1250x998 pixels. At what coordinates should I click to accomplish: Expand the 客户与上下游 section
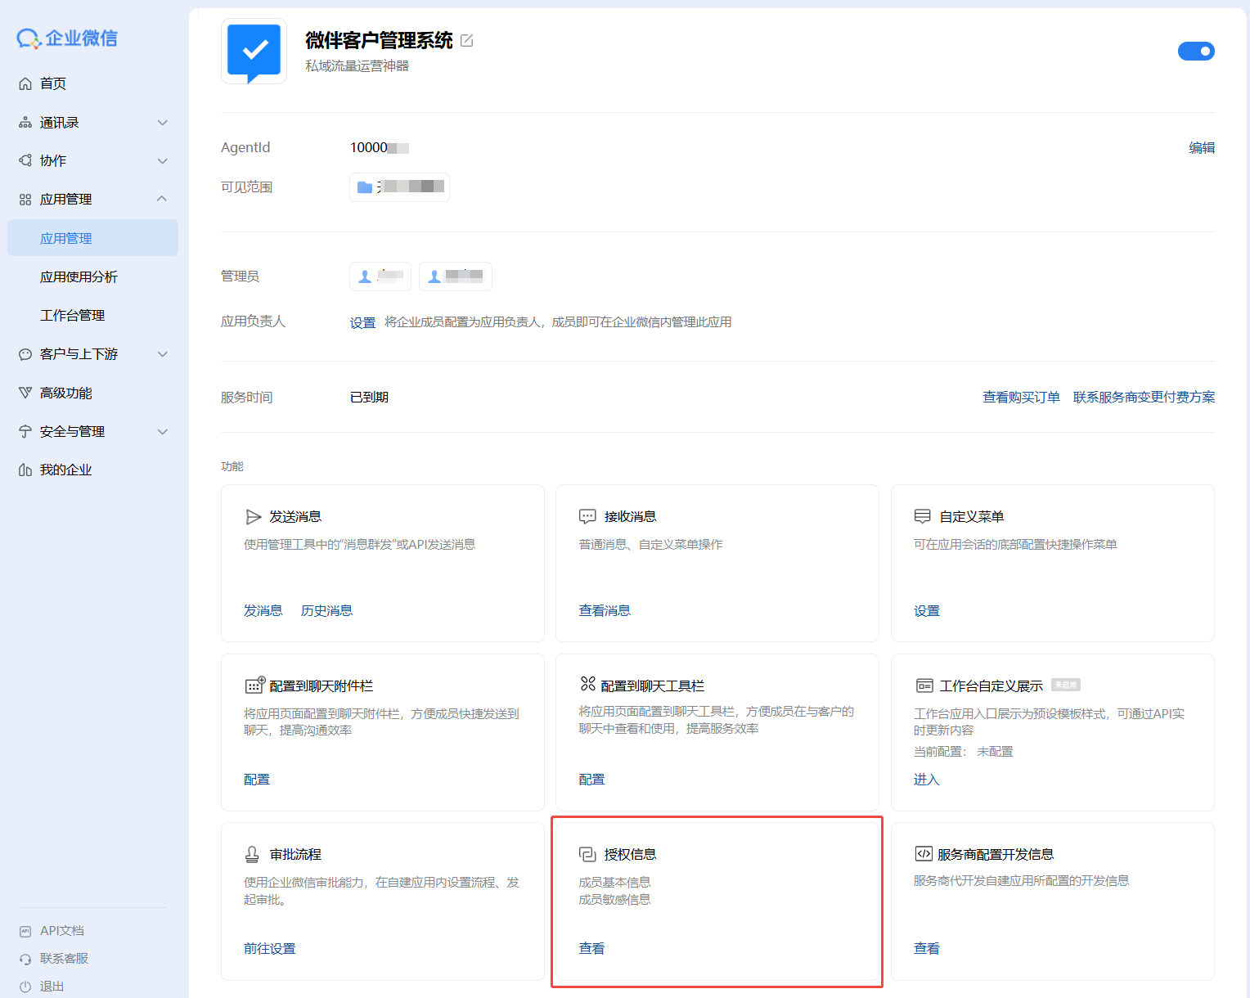[162, 354]
